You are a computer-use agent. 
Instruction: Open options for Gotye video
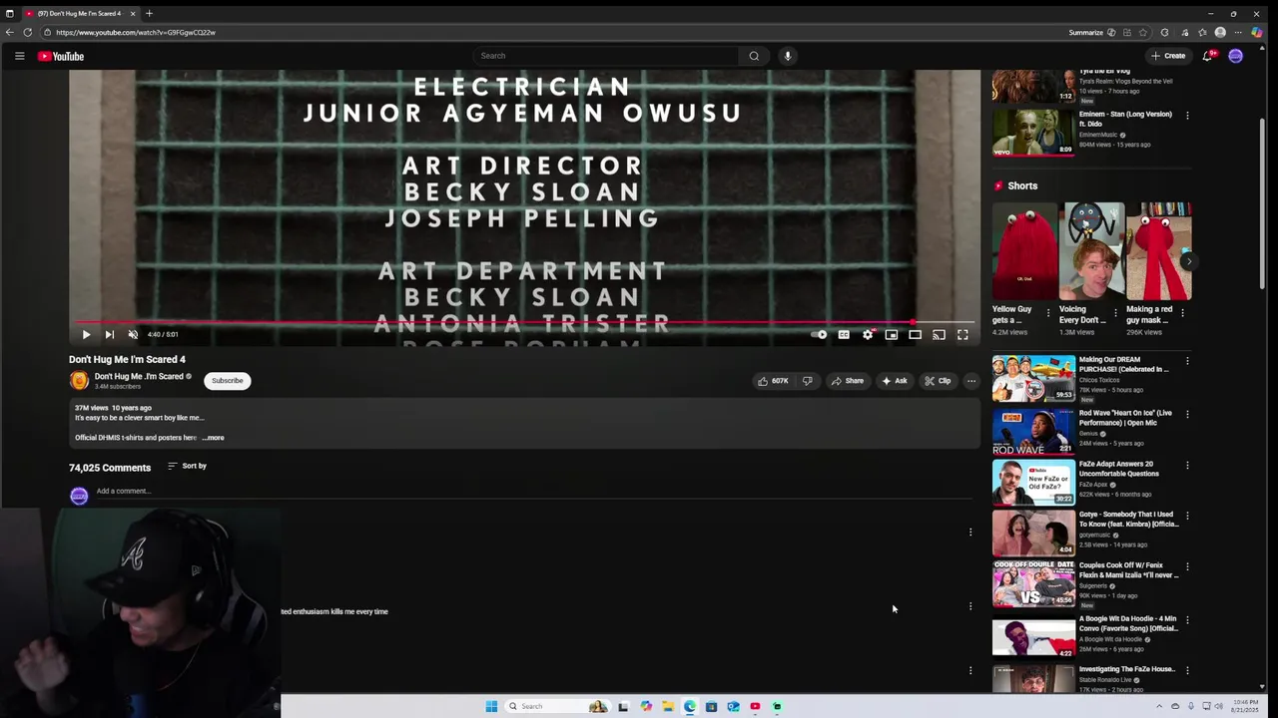(1187, 516)
